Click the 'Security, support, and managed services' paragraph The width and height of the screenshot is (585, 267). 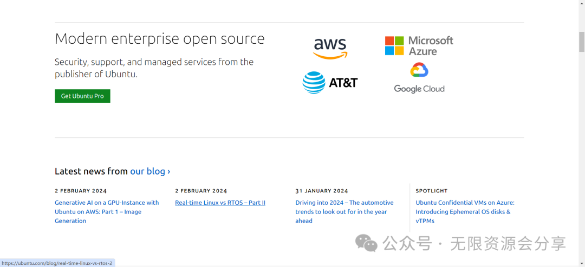[154, 68]
